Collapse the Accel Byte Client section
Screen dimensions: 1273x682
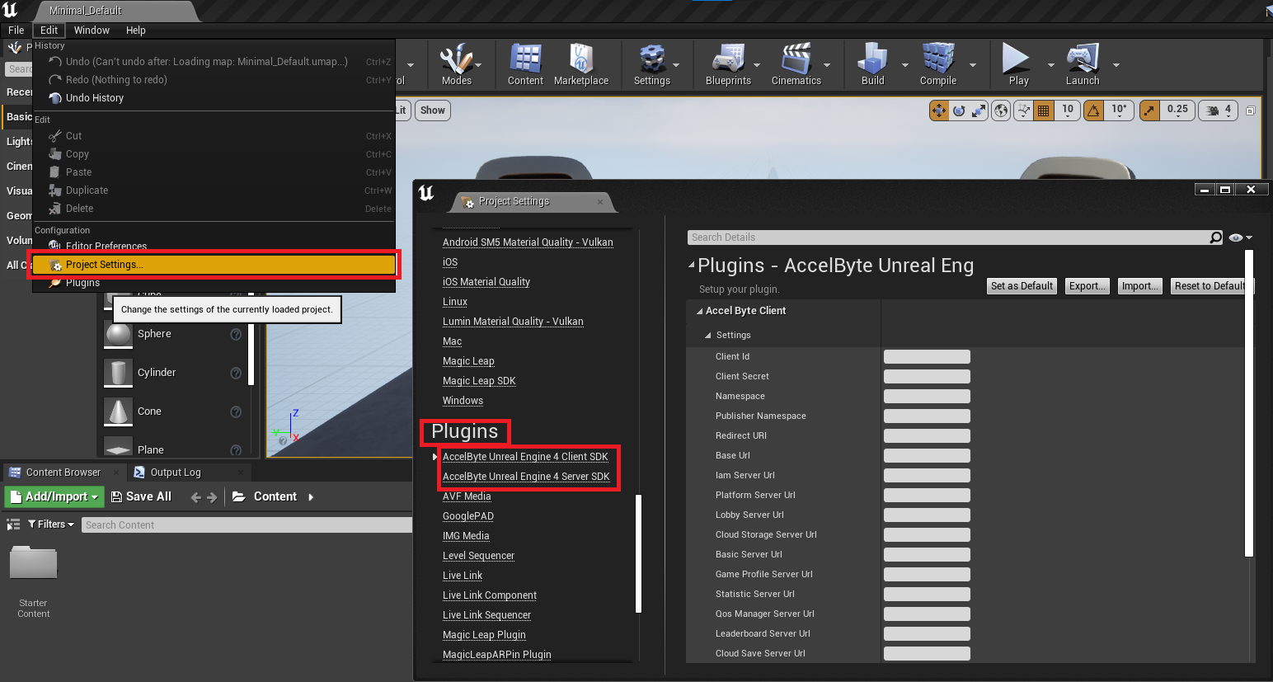tap(700, 312)
